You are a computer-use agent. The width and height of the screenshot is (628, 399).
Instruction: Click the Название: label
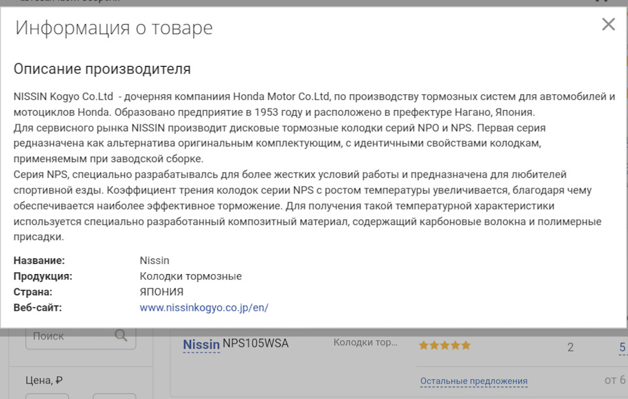pyautogui.click(x=39, y=261)
